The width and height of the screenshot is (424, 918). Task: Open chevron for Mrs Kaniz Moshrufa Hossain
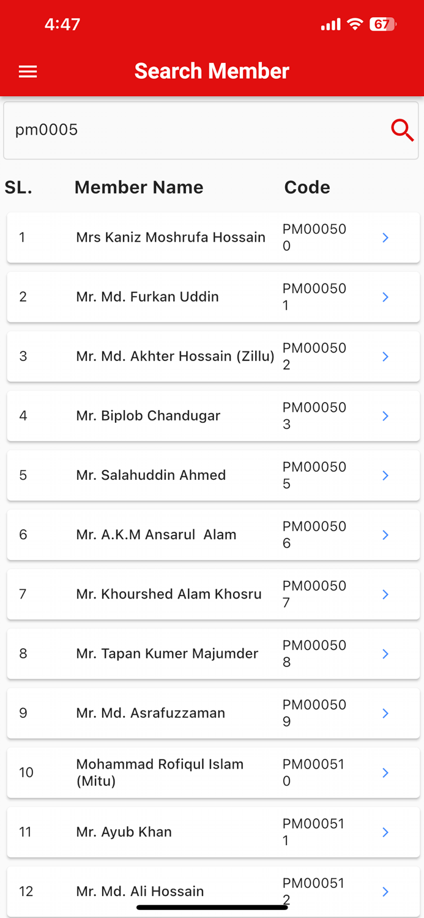pos(385,237)
